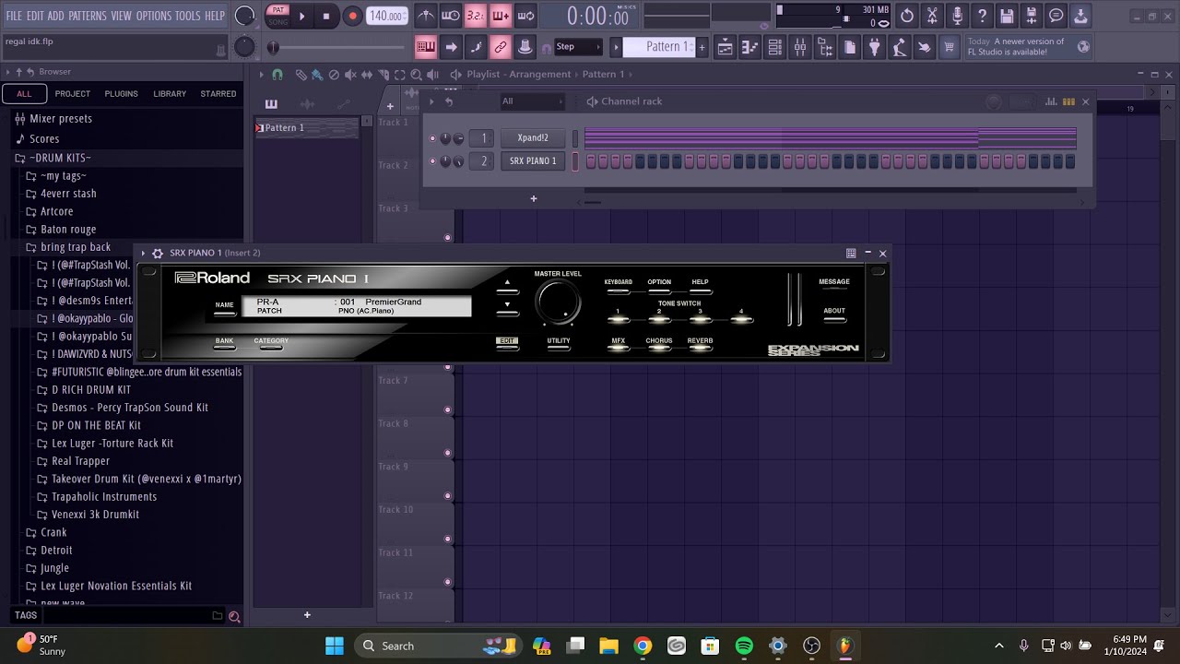Image resolution: width=1180 pixels, height=664 pixels.
Task: Enable the overdub/blend recording icon
Action: 501,16
